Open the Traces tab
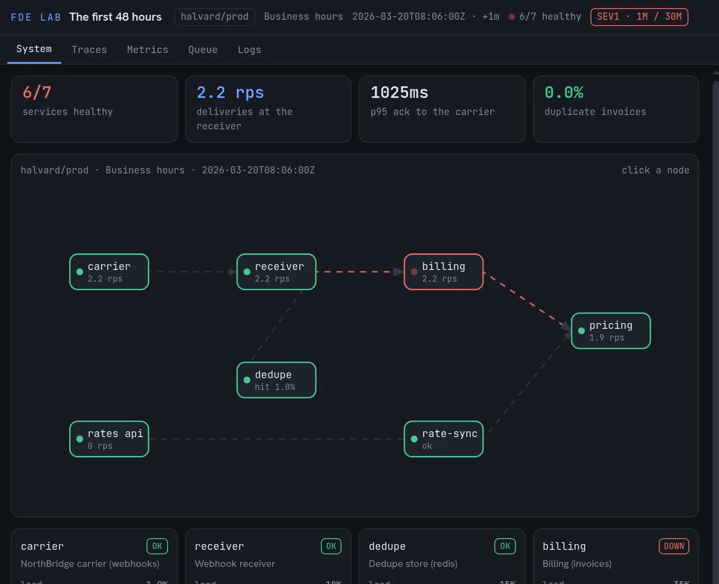 coord(89,49)
